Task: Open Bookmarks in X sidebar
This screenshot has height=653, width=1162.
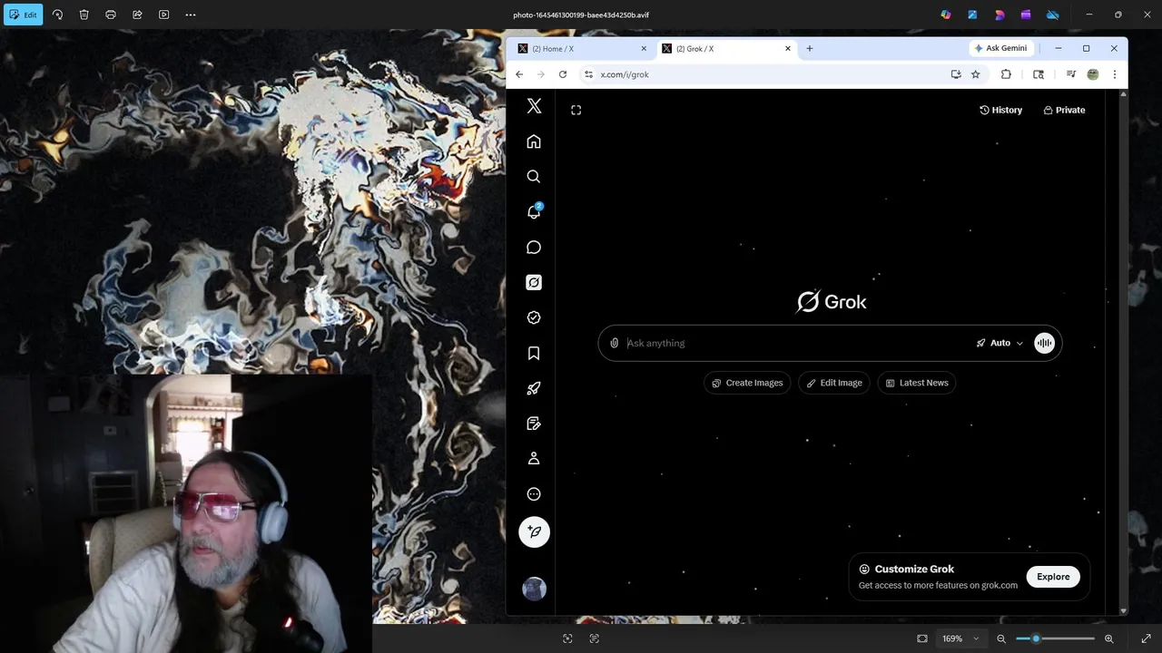Action: click(534, 353)
